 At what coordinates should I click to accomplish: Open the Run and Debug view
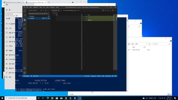point(24,24)
